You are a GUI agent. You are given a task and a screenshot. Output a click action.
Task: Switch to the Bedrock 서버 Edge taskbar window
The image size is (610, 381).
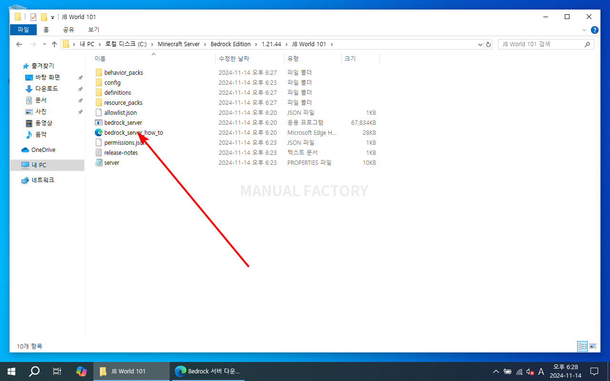click(208, 371)
